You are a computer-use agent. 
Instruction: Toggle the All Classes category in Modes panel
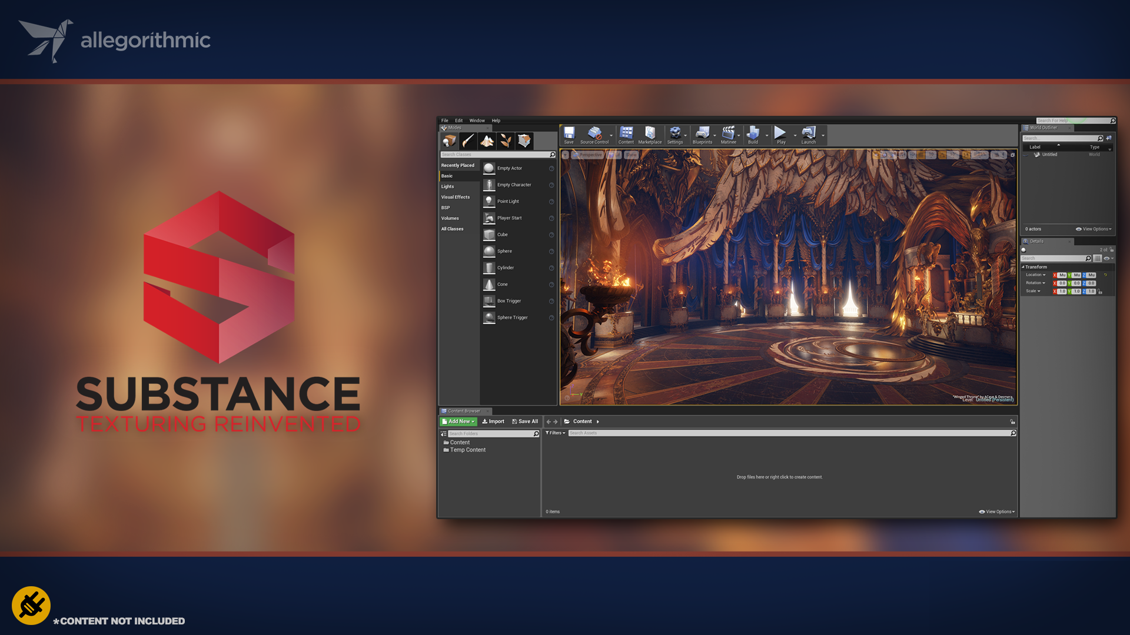[451, 228]
